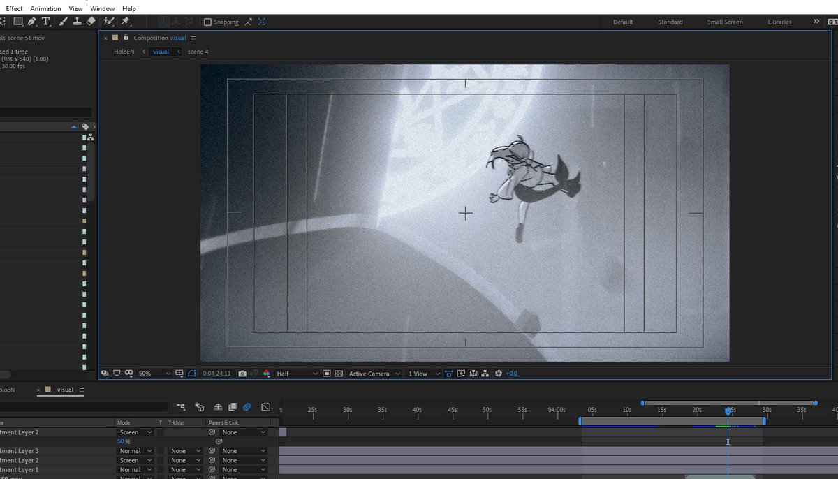Select the Roto Brush tool
This screenshot has height=479, width=838.
tap(109, 22)
